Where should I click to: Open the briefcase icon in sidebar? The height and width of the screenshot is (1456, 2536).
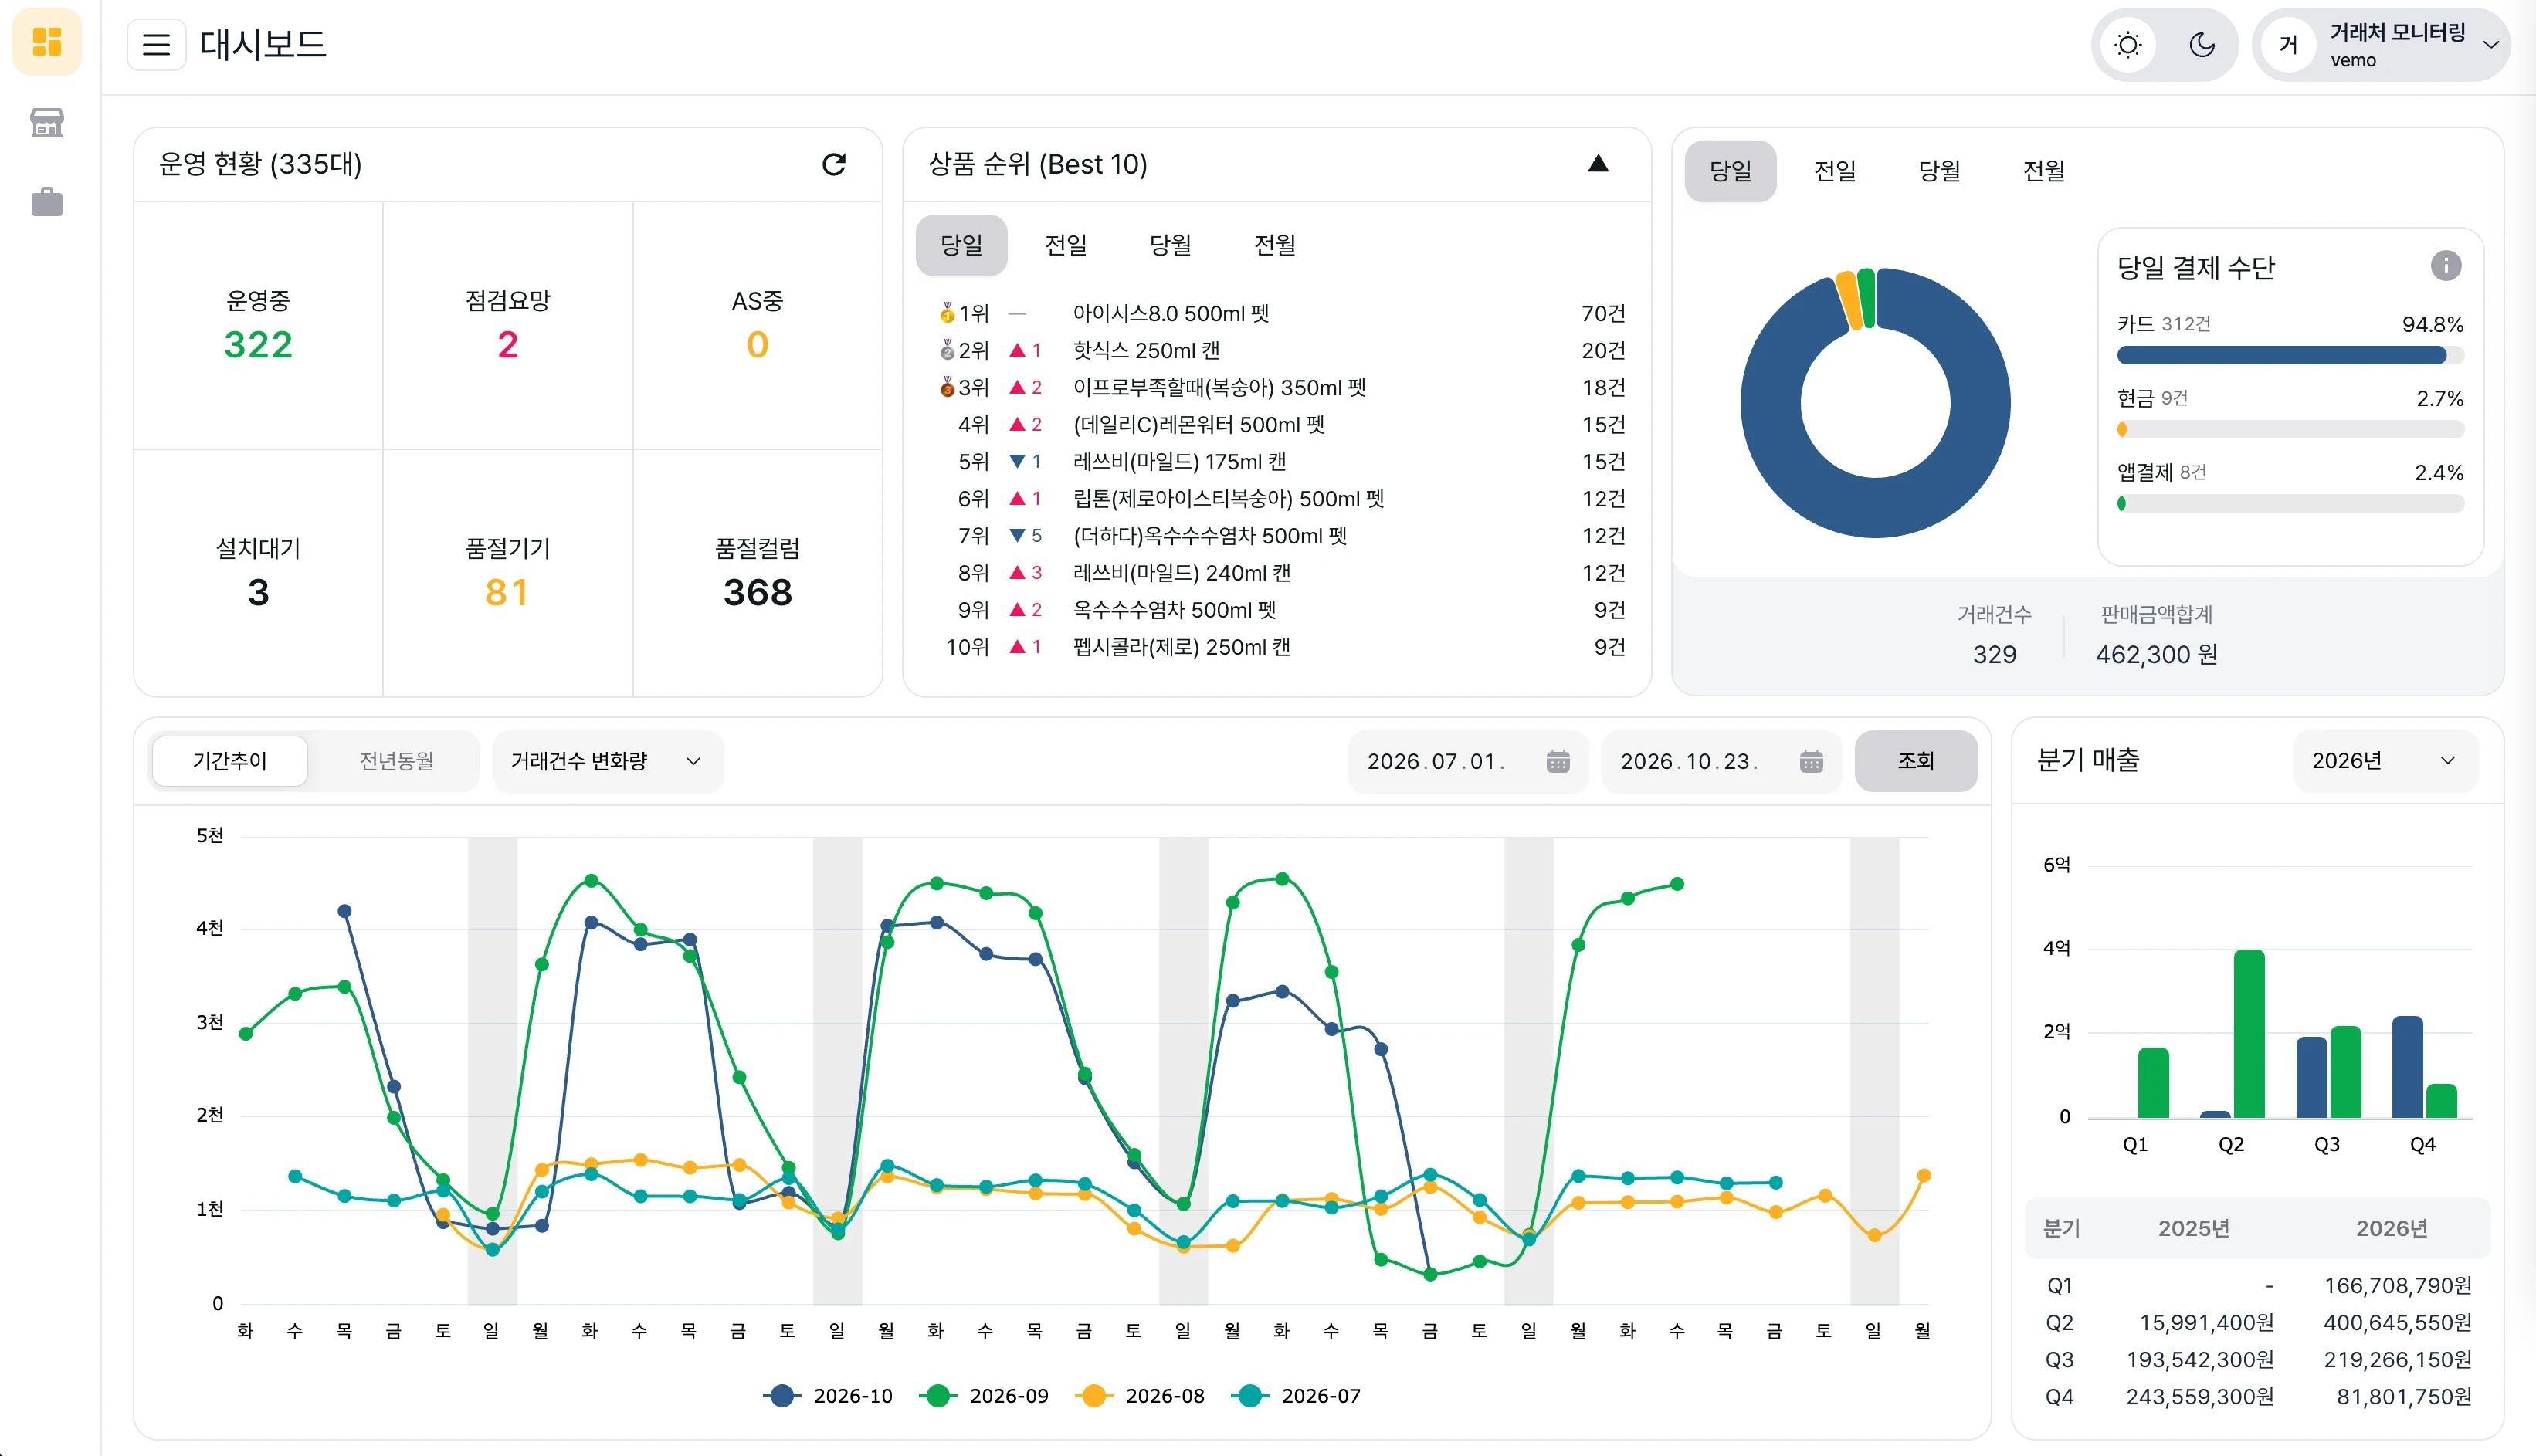pyautogui.click(x=47, y=202)
